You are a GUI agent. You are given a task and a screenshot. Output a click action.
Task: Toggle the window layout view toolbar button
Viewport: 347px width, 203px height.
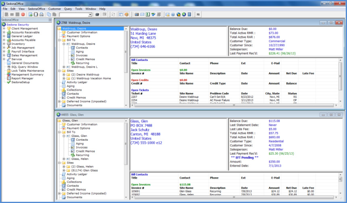coord(121,14)
